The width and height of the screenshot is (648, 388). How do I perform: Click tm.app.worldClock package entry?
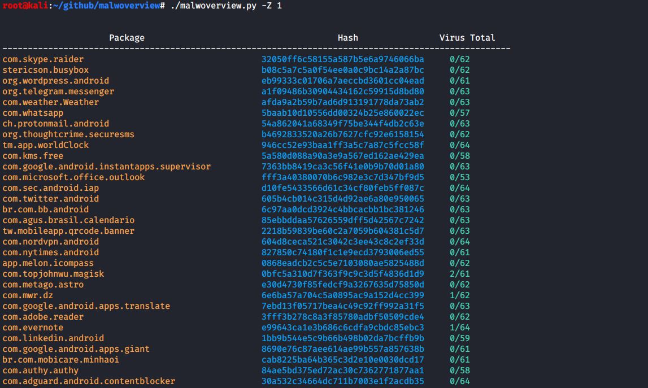pyautogui.click(x=45, y=146)
